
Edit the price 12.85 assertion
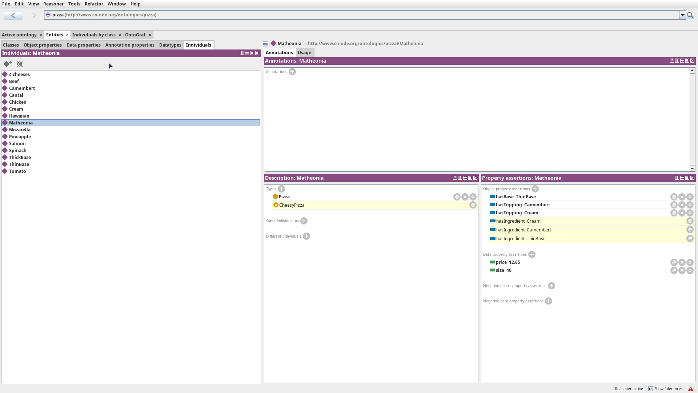(690, 262)
